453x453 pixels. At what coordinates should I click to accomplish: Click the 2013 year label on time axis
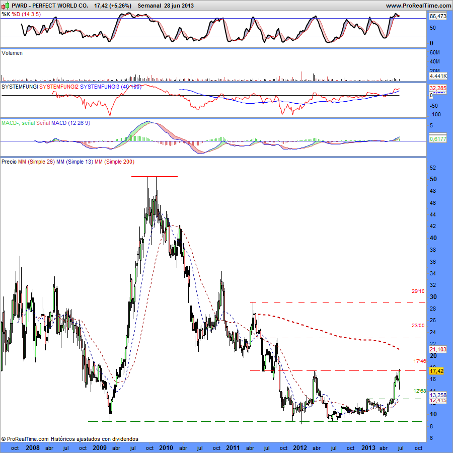click(368, 448)
